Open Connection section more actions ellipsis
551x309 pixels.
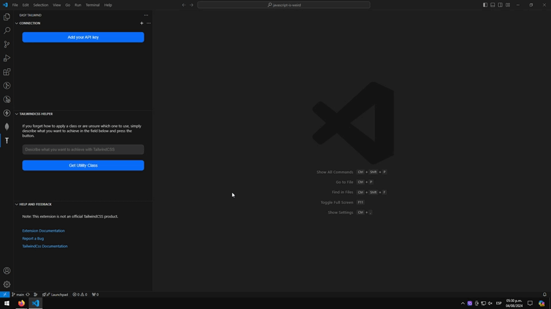pos(148,23)
